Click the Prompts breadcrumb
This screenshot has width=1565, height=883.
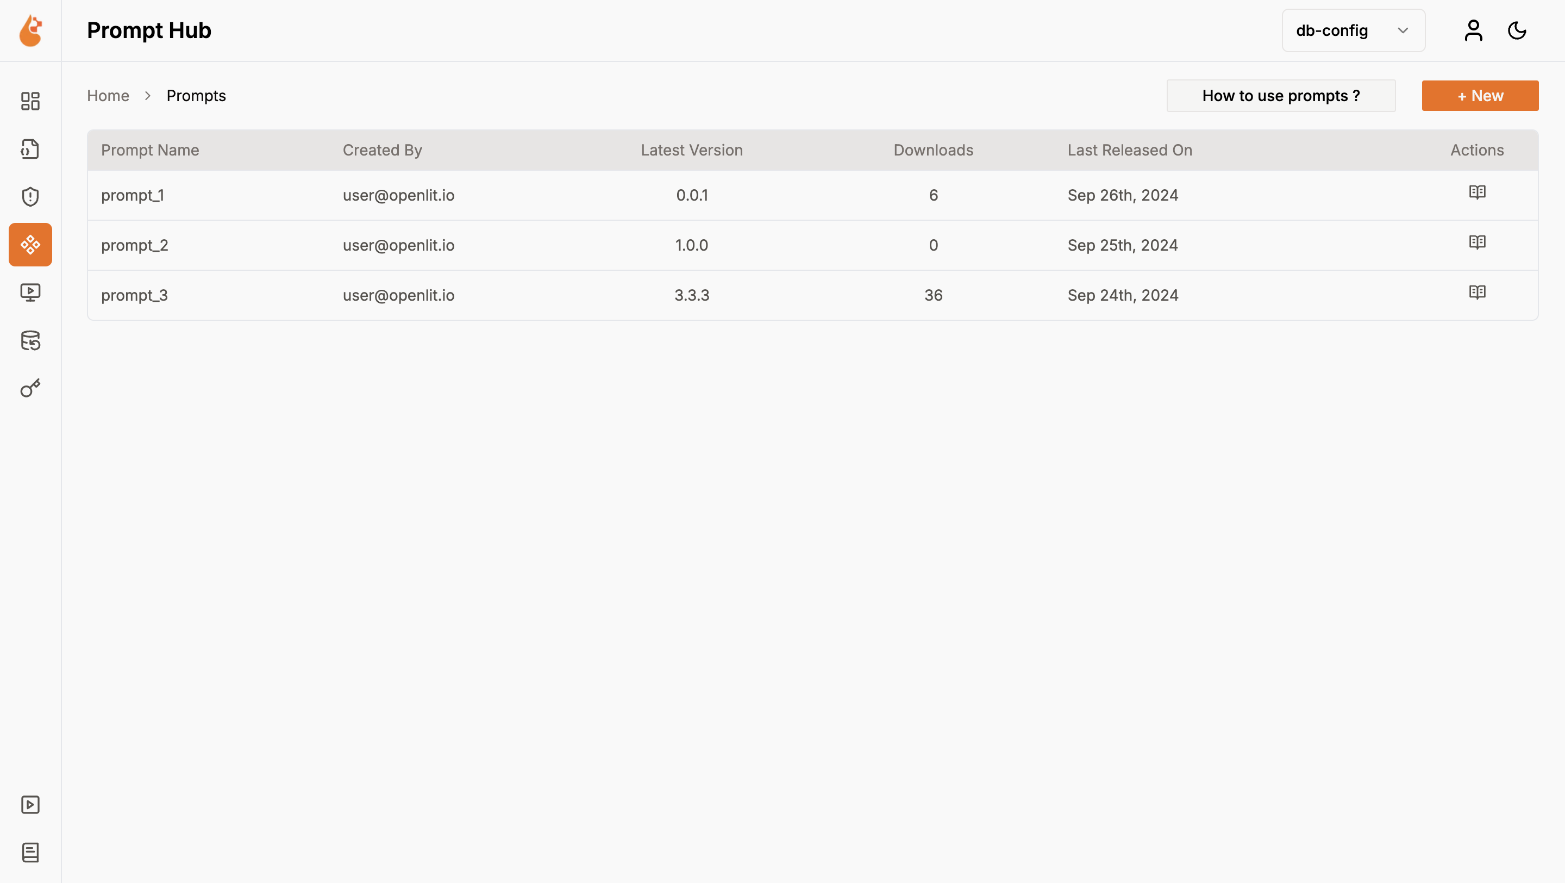click(196, 96)
